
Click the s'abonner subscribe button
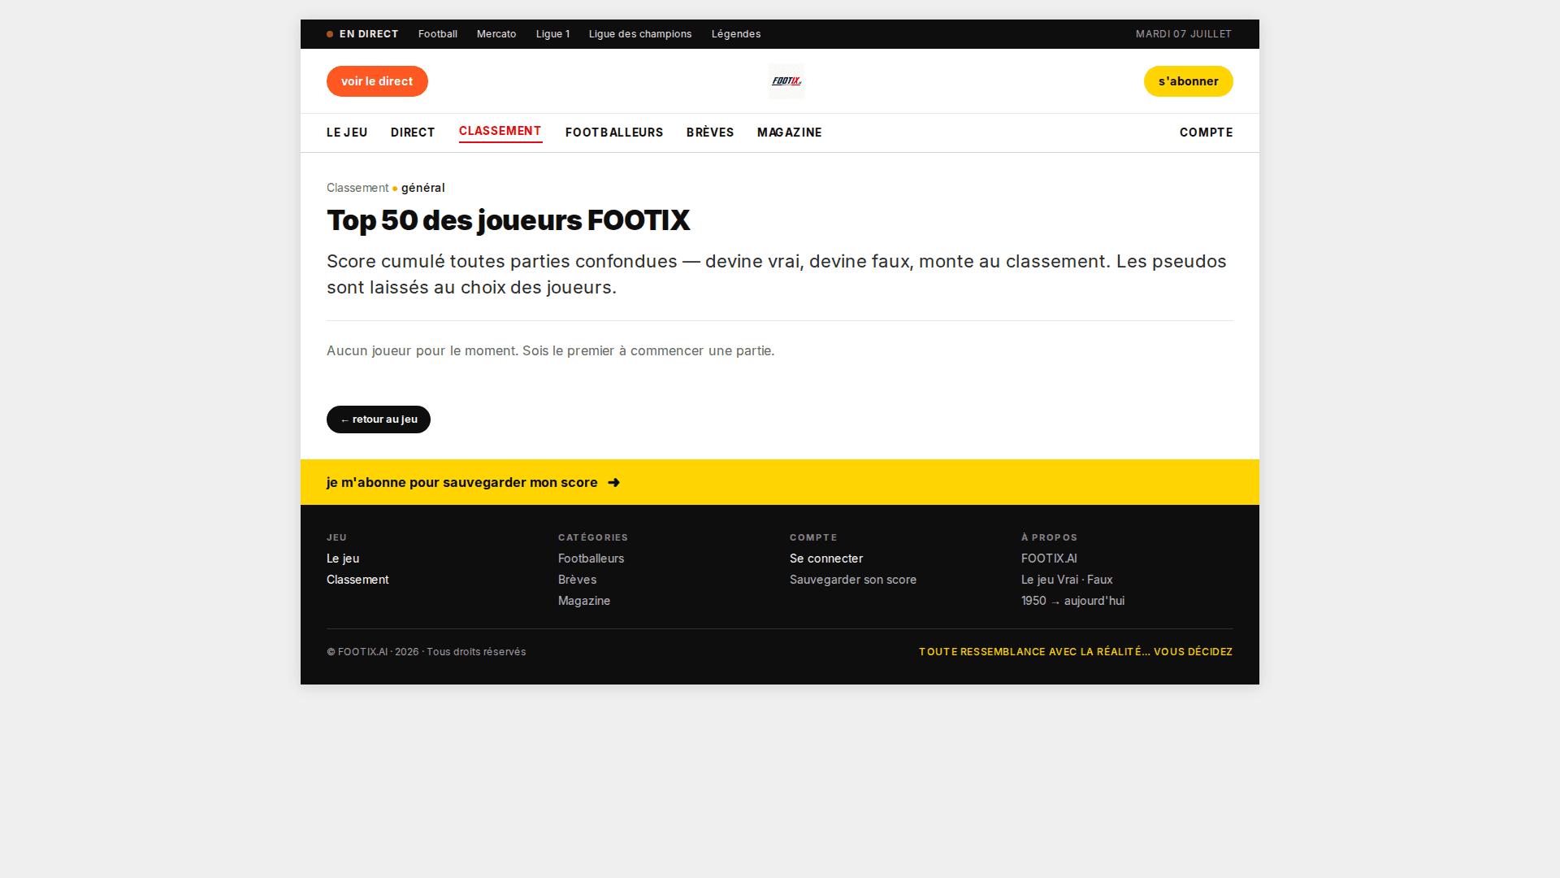coord(1188,81)
